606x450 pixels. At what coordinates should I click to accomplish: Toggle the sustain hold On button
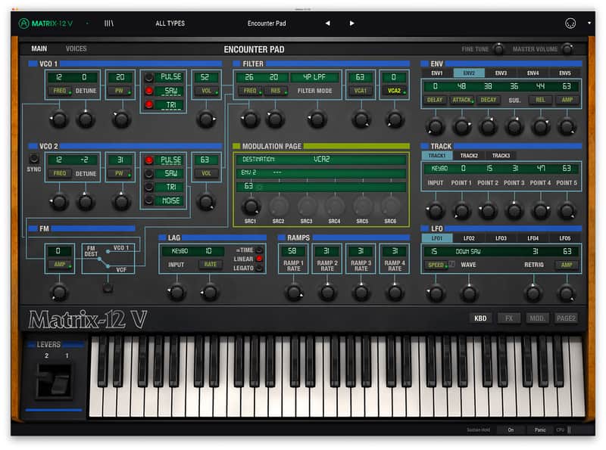click(x=511, y=430)
